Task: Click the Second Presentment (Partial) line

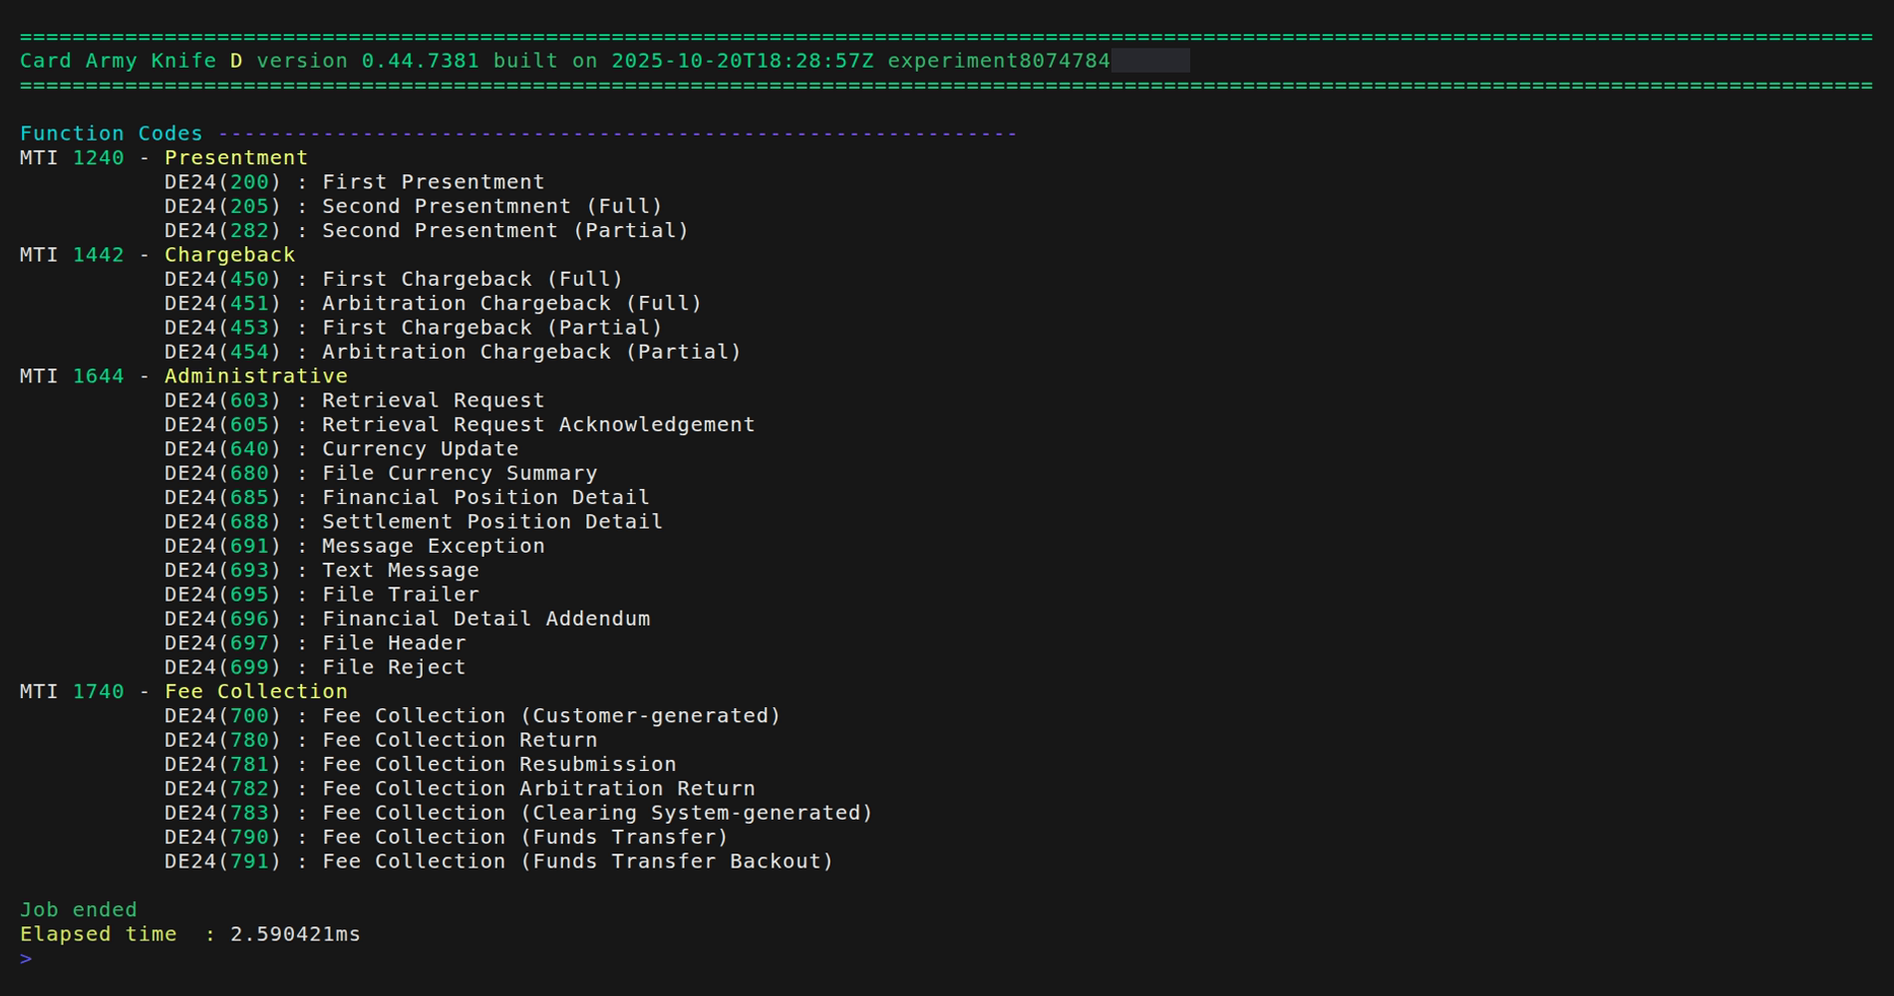Action: point(426,231)
